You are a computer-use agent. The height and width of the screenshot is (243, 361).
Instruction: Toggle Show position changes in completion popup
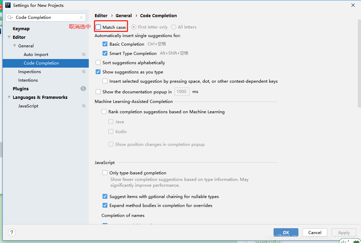(x=111, y=144)
